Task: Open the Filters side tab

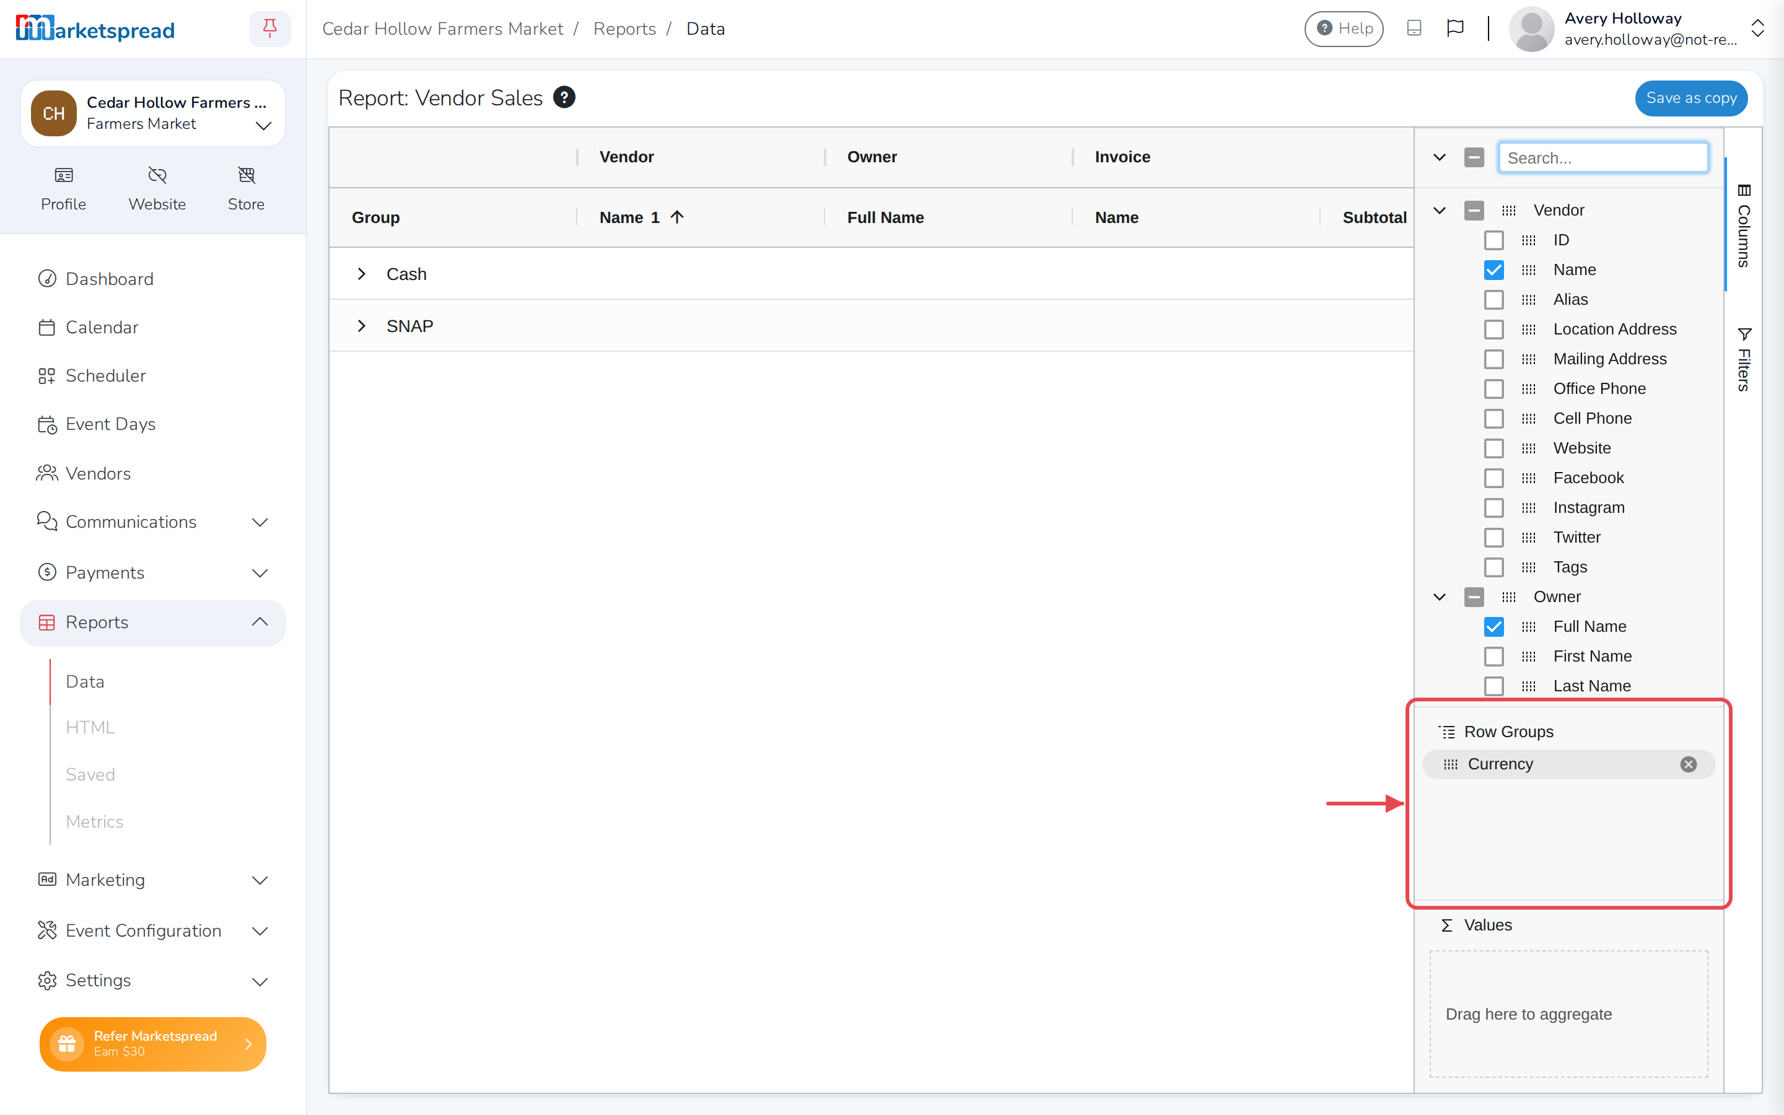Action: pos(1744,360)
